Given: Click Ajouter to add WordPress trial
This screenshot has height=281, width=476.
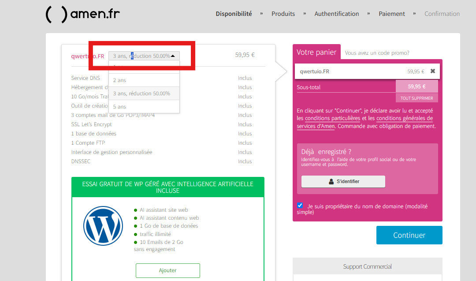Looking at the screenshot, I should 167,270.
